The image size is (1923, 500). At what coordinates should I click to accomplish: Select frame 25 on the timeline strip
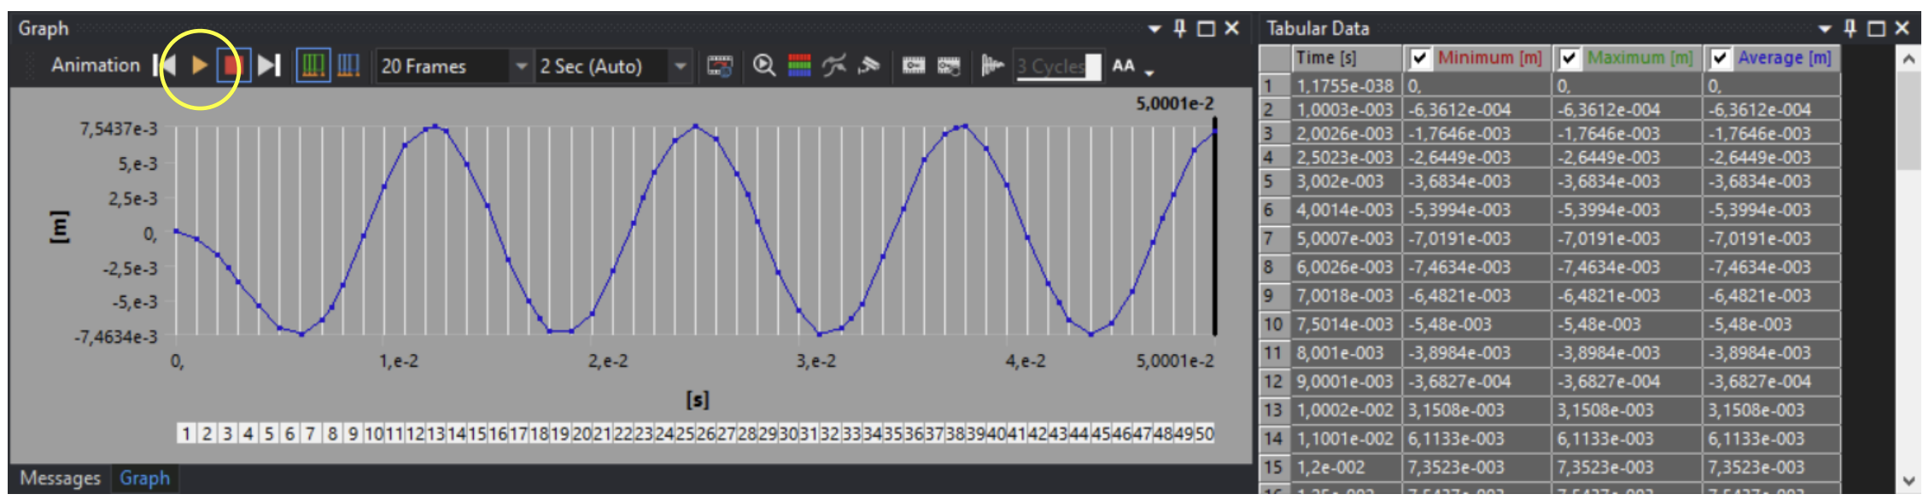pos(684,433)
